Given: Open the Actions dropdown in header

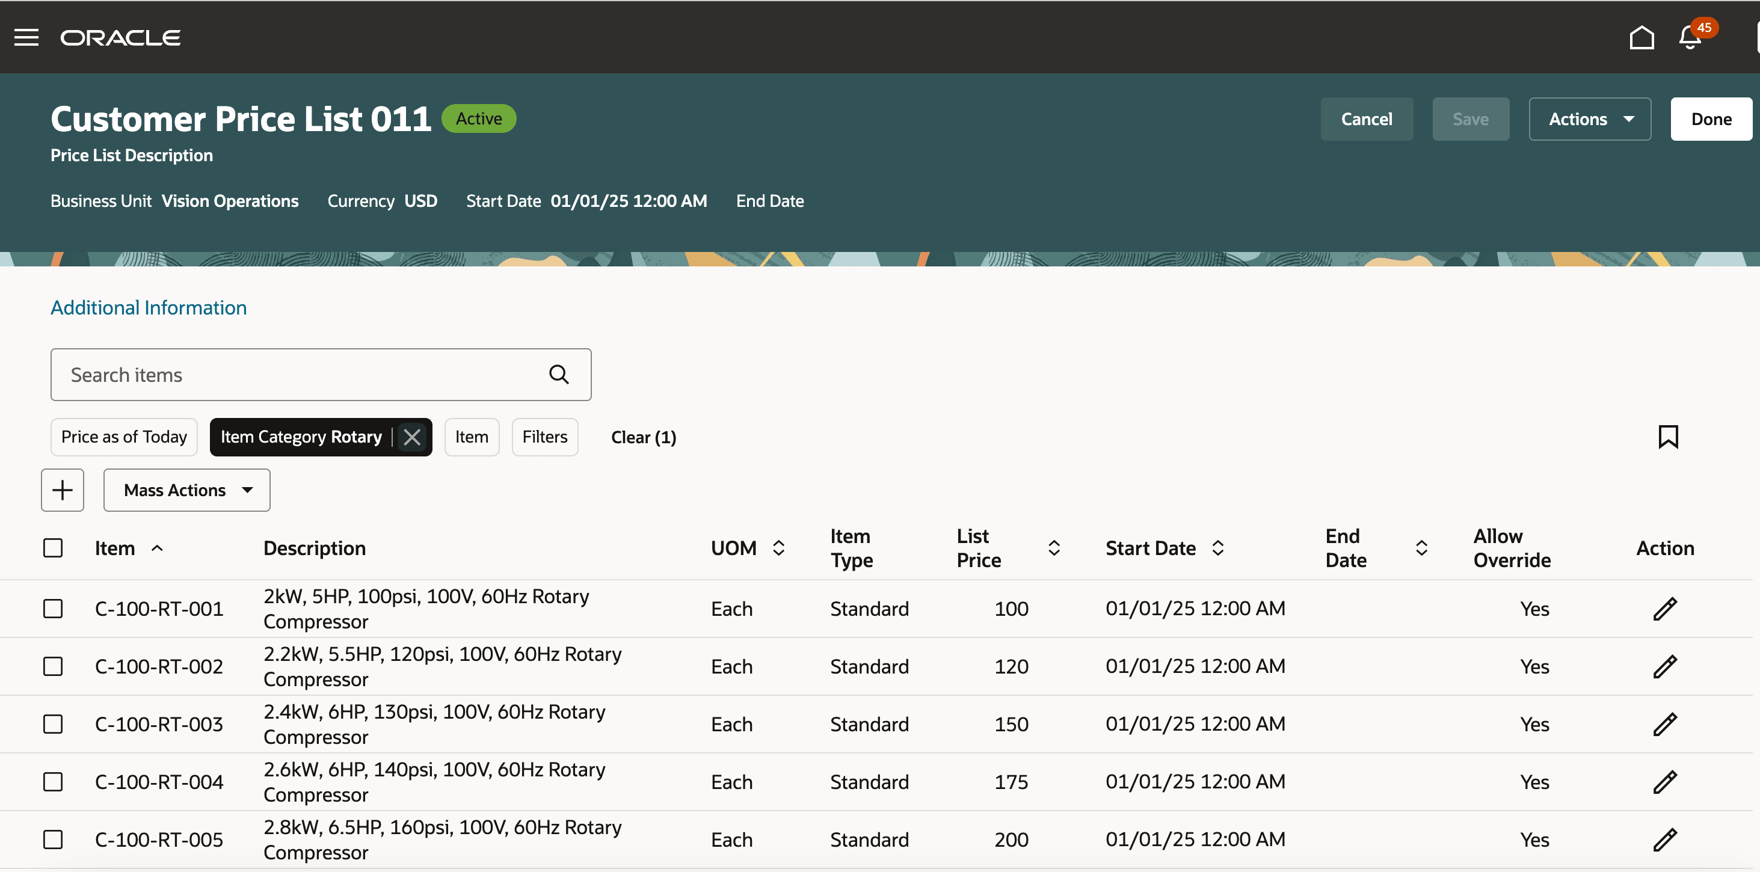Looking at the screenshot, I should click(x=1589, y=119).
